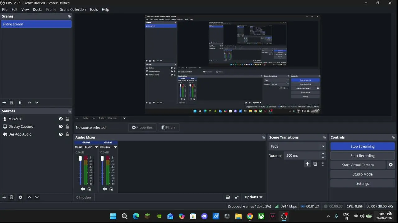This screenshot has width=398, height=223.
Task: Float the Scenes dock panel
Action: (x=69, y=16)
